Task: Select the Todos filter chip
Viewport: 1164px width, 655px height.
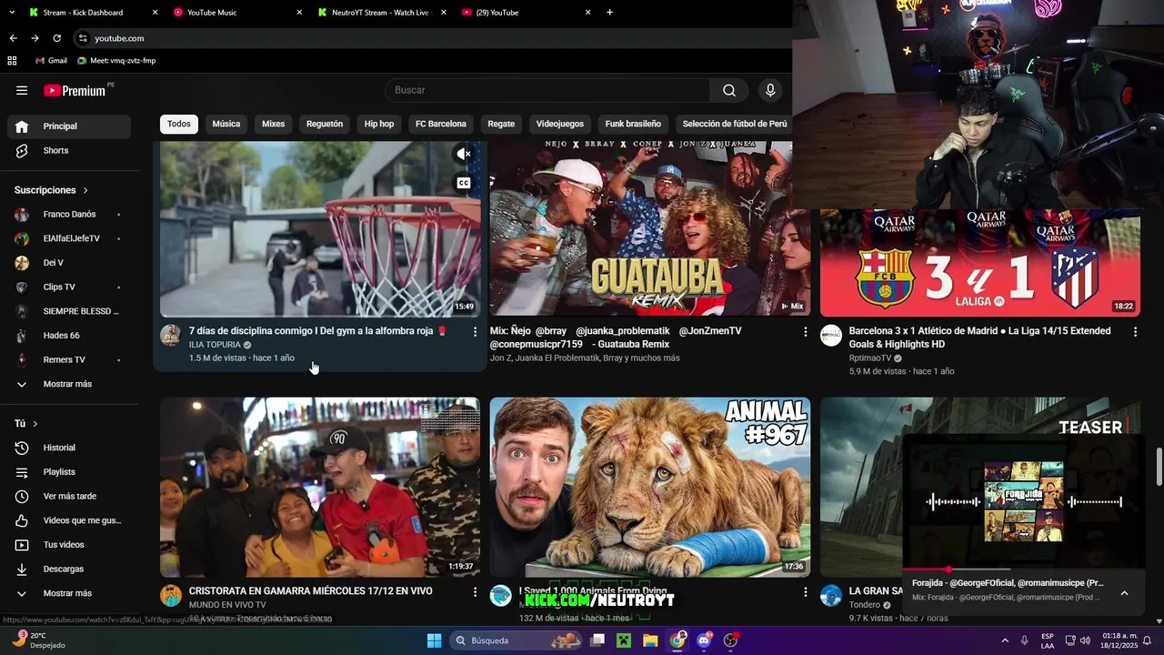Action: tap(179, 124)
